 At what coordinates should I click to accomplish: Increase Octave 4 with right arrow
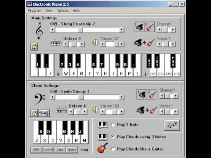click(84, 111)
